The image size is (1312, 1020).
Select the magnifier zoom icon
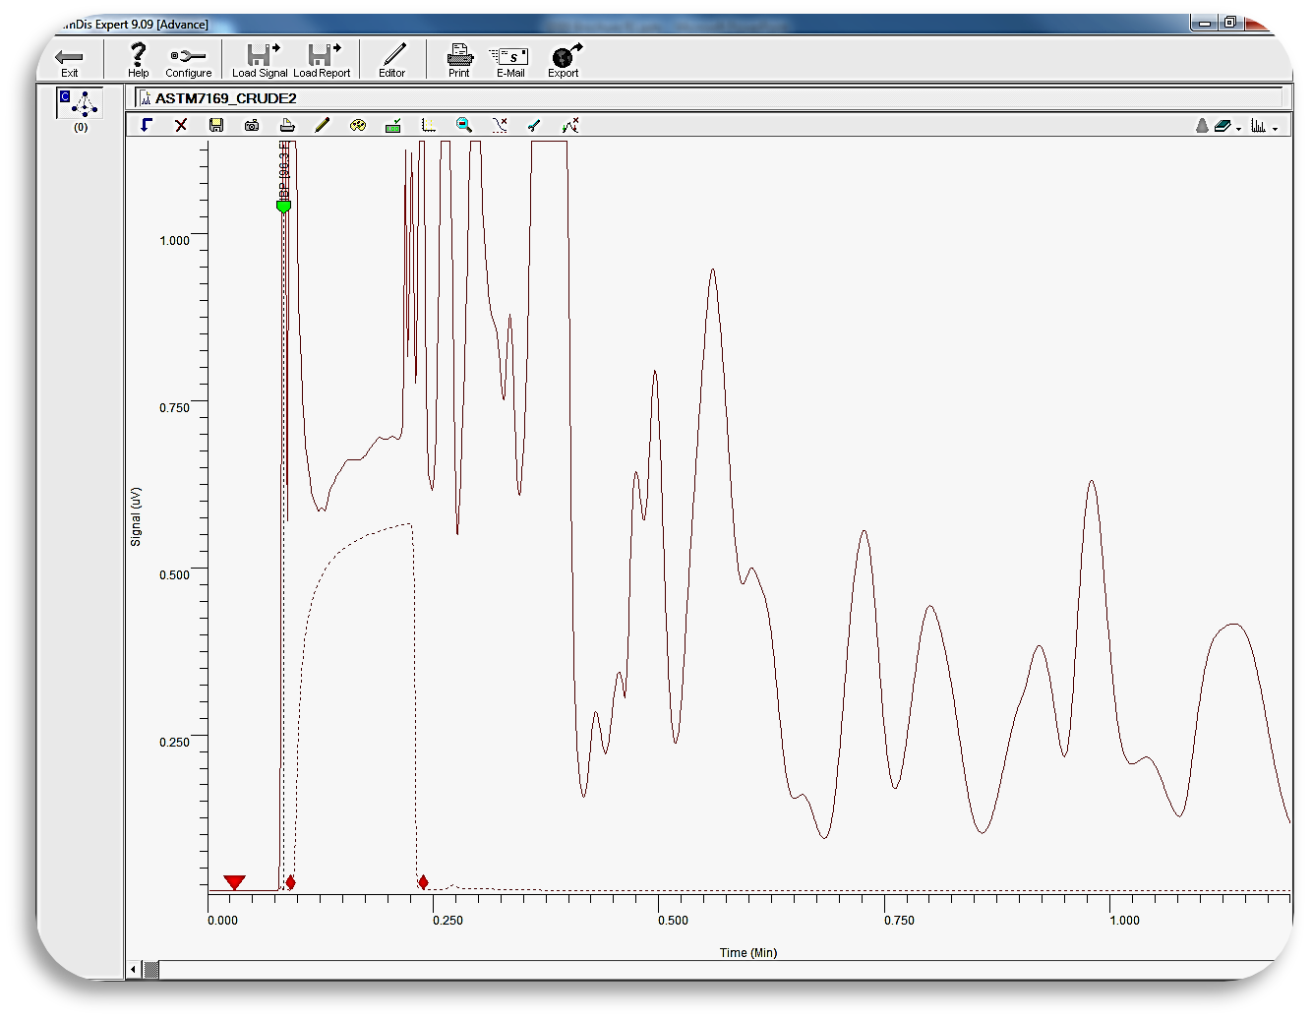point(464,125)
